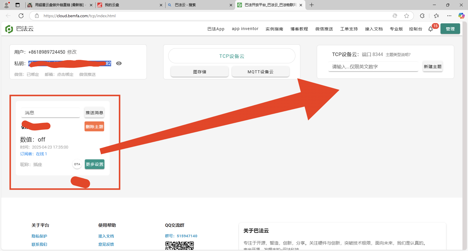Screen dimensions: 468x251
Task: Toggle private key visibility eye icon
Action: (119, 63)
